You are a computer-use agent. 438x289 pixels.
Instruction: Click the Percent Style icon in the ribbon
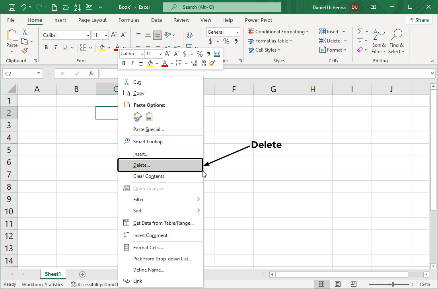coord(226,41)
